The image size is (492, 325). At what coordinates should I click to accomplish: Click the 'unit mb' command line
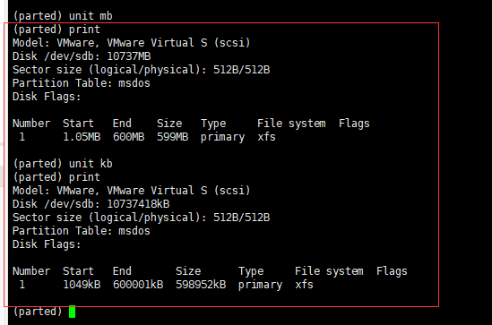63,16
